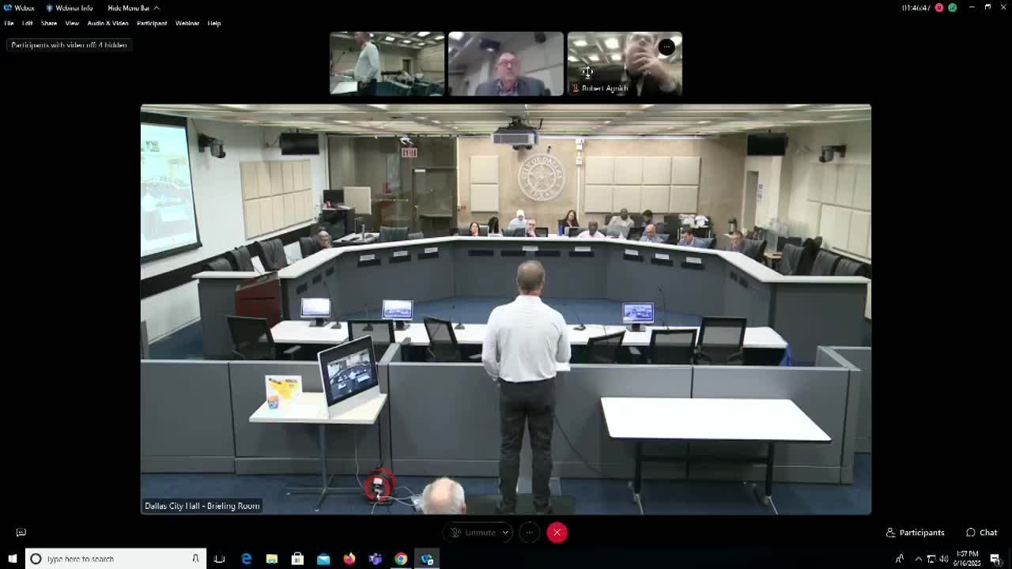Open the Webinar menu
1012x569 pixels.
point(187,23)
